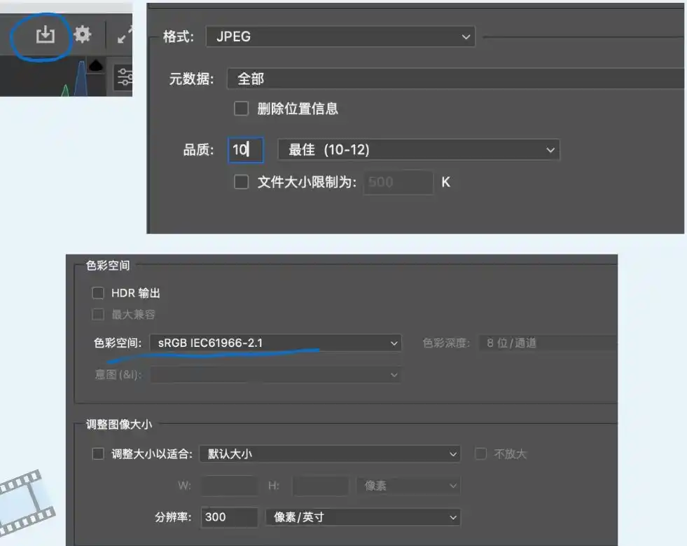The image size is (687, 546).
Task: Click the 分辨率: label
Action: tap(173, 517)
